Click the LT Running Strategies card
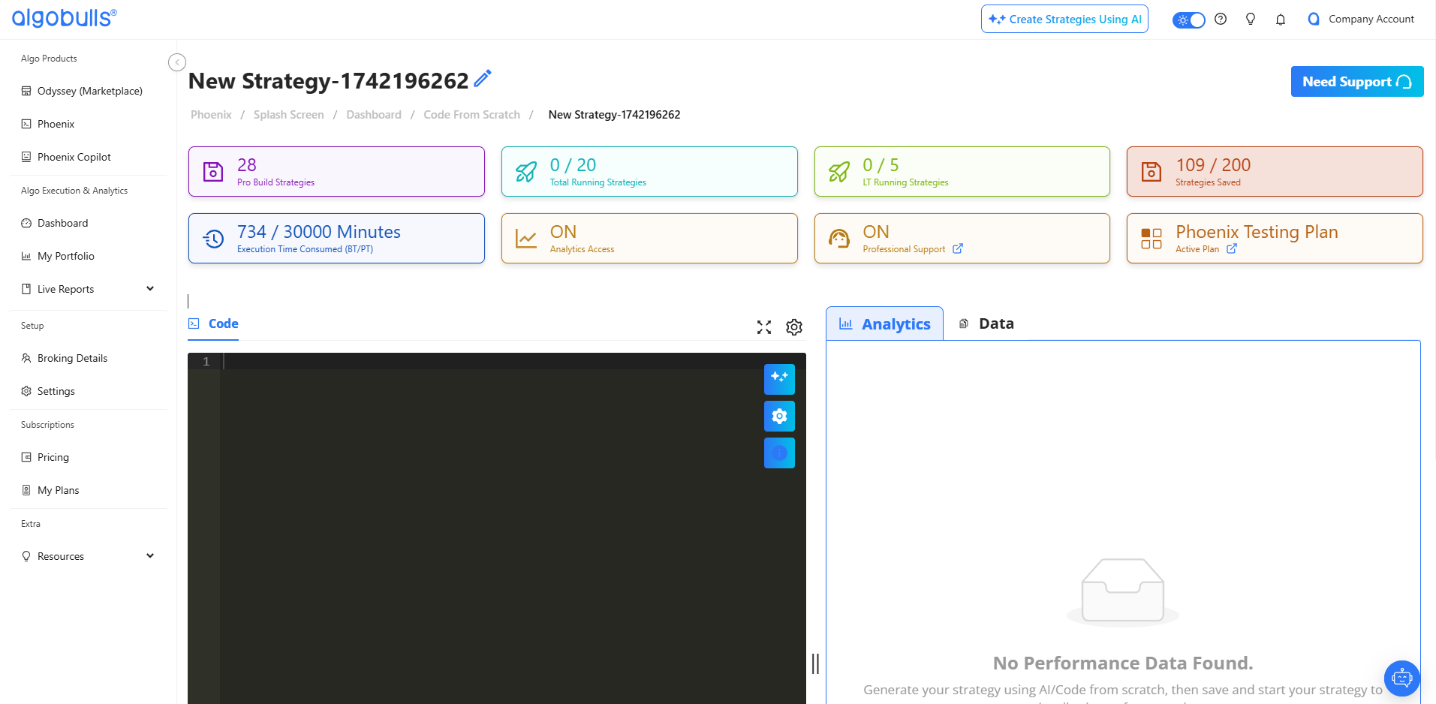Viewport: 1436px width, 704px height. (x=962, y=171)
